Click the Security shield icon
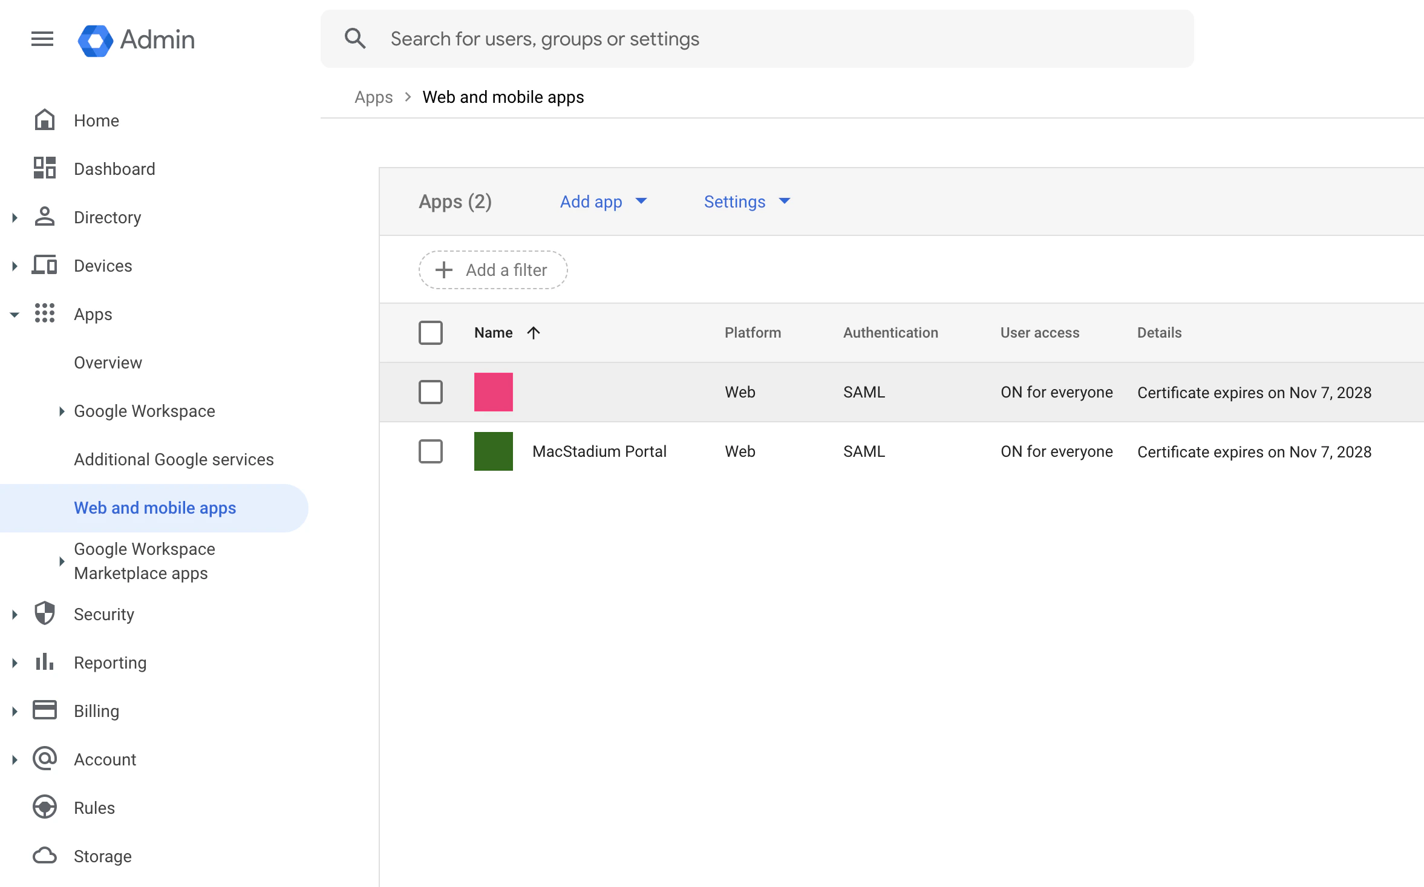Viewport: 1424px width, 887px height. 45,614
